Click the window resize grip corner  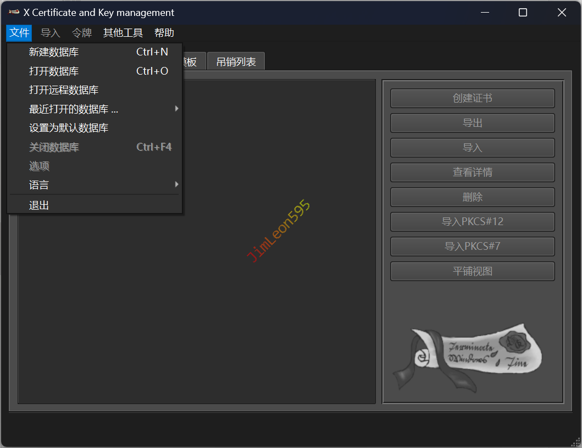coord(575,441)
